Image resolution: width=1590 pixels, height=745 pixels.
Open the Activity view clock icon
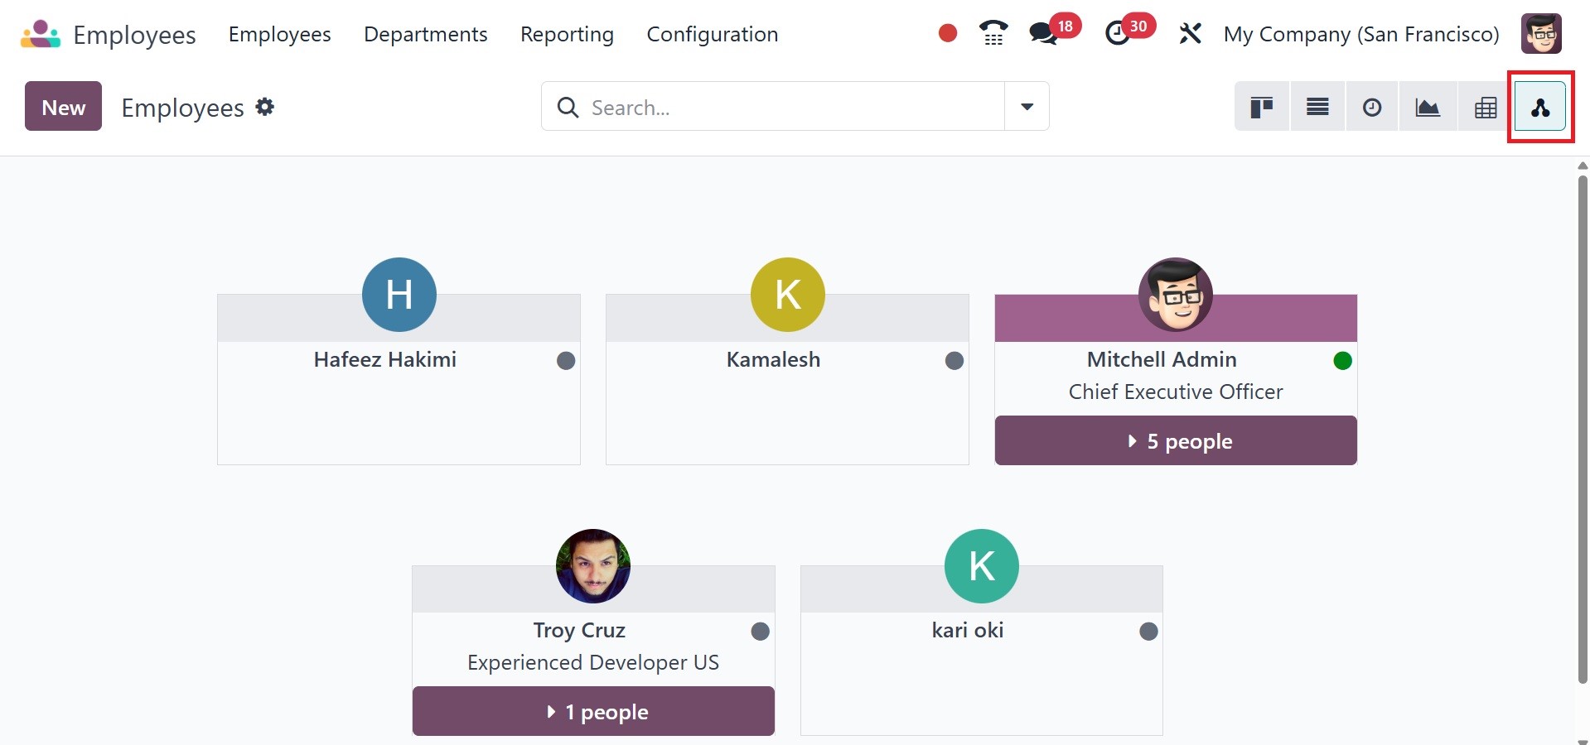[x=1372, y=107]
